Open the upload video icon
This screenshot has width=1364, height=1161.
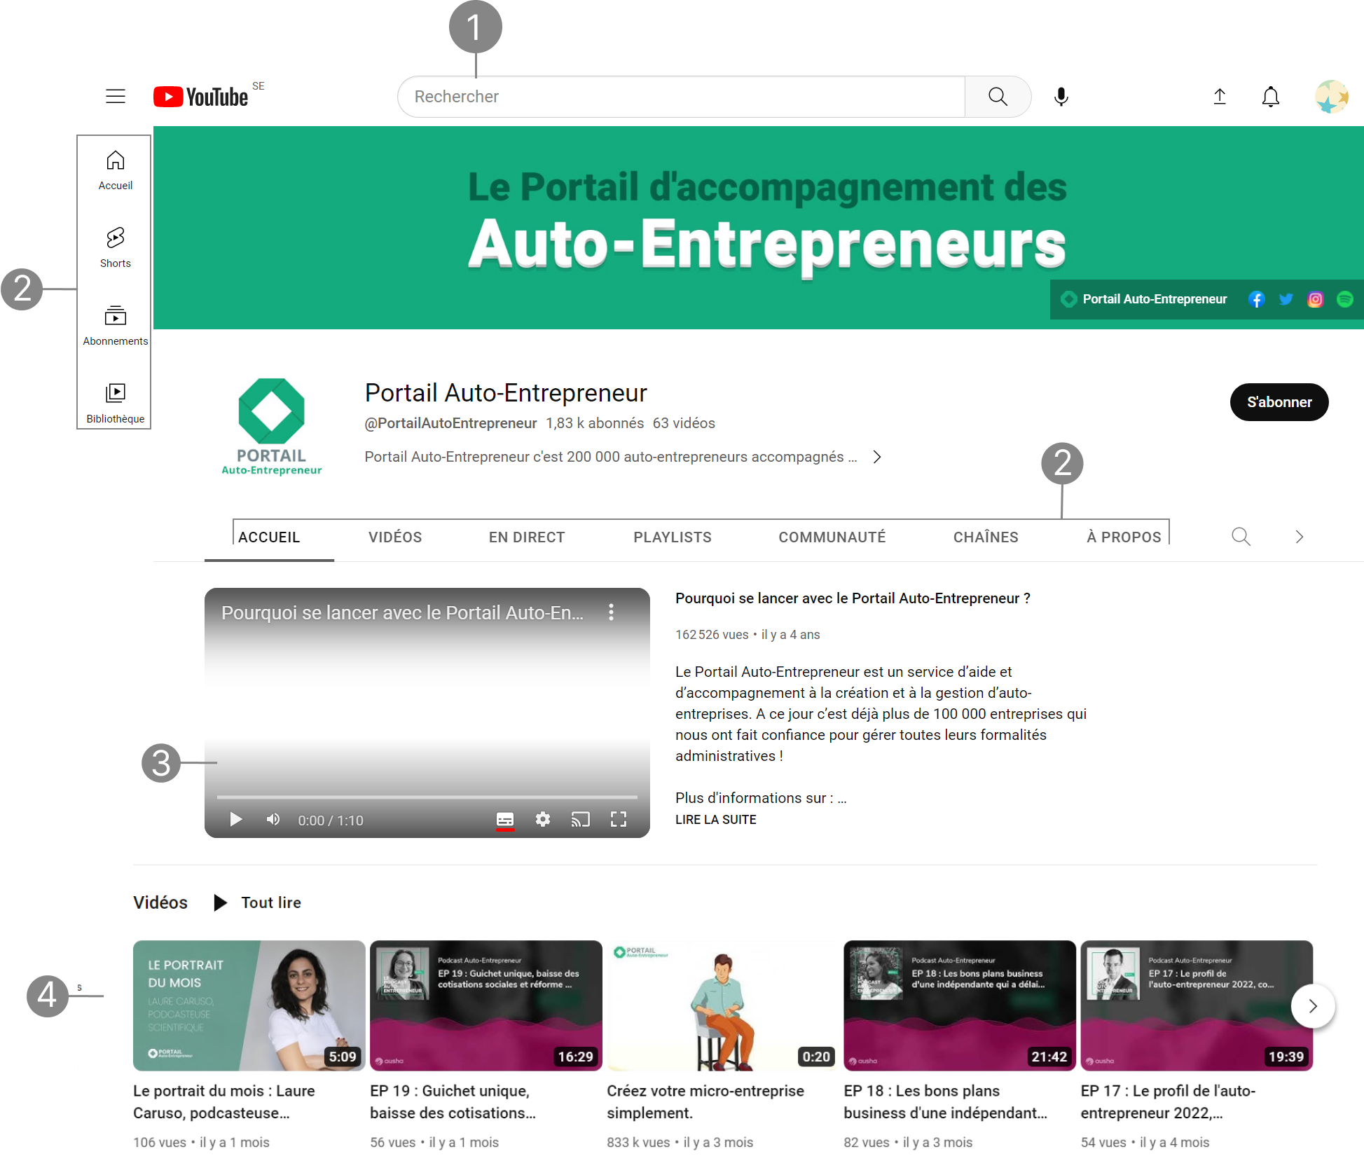pyautogui.click(x=1220, y=97)
